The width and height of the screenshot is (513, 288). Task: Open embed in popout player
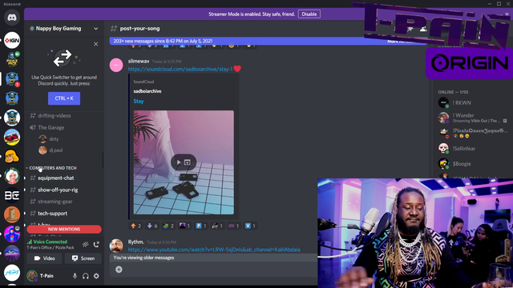(188, 162)
